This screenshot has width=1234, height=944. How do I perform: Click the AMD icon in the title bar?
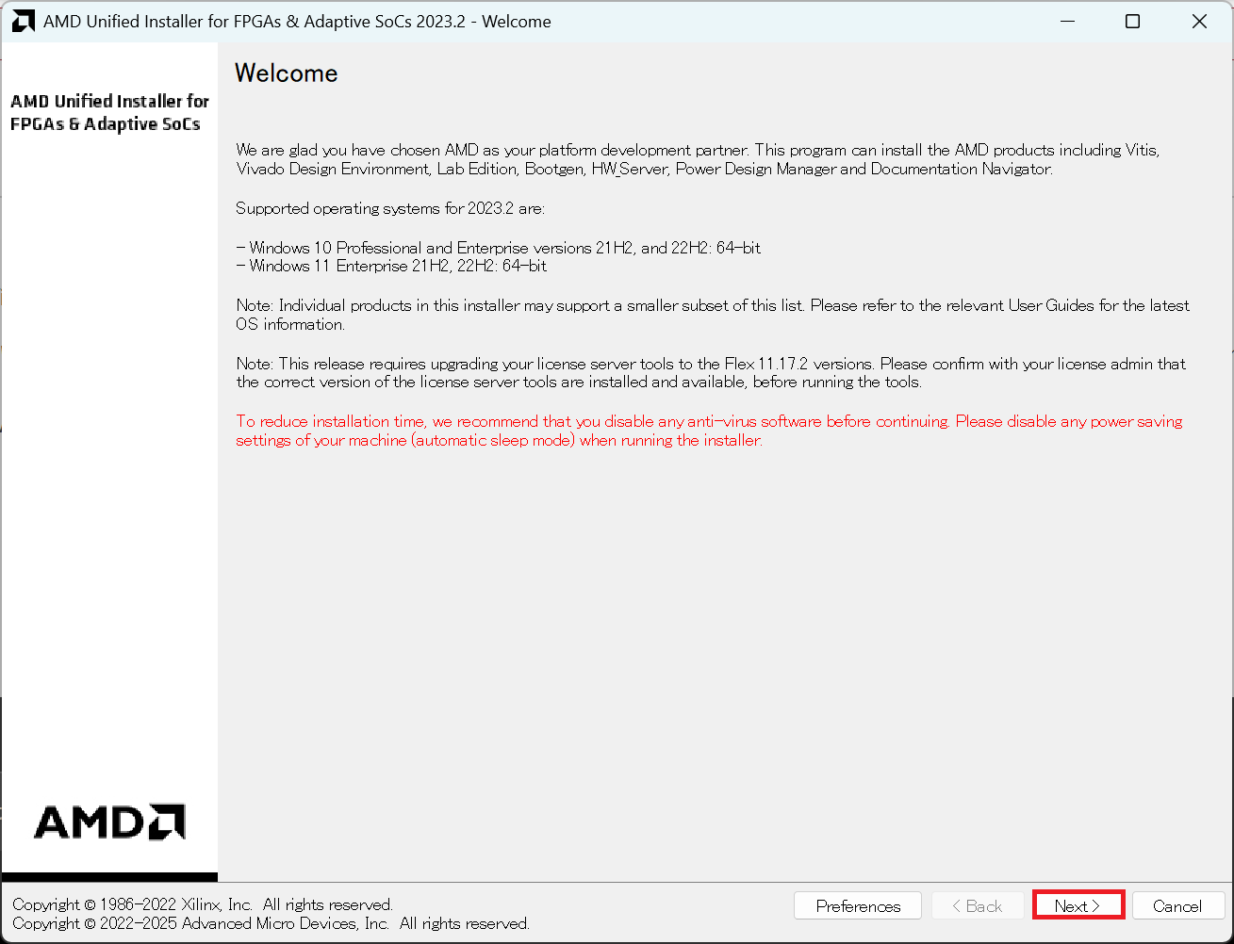(23, 21)
